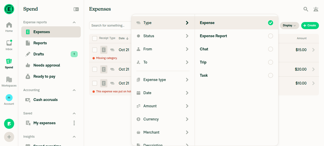Open the Status filter submenu
This screenshot has width=324, height=146.
[163, 36]
